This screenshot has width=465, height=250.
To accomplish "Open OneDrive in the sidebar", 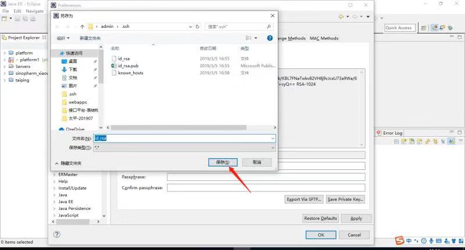I will click(x=75, y=129).
